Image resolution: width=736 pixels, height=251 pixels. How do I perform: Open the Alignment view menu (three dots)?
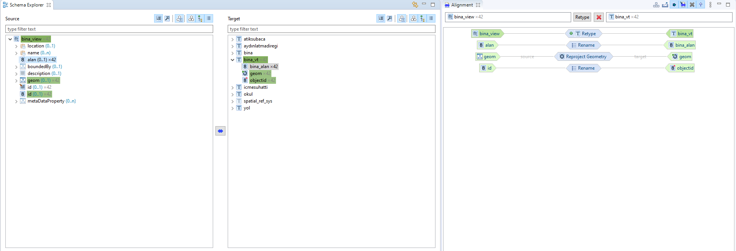[710, 5]
